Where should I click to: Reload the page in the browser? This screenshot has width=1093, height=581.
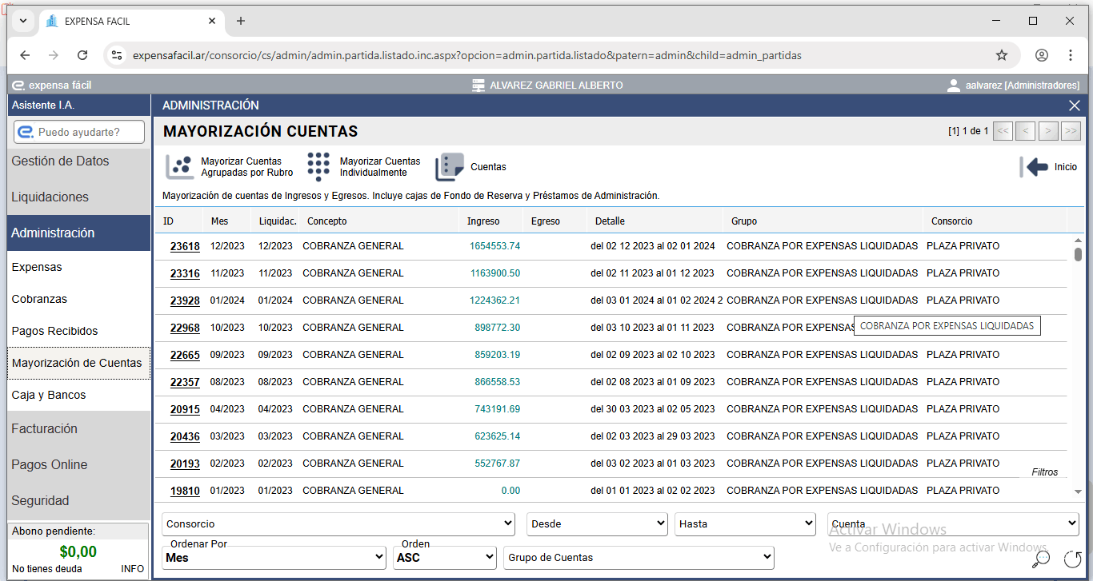82,55
